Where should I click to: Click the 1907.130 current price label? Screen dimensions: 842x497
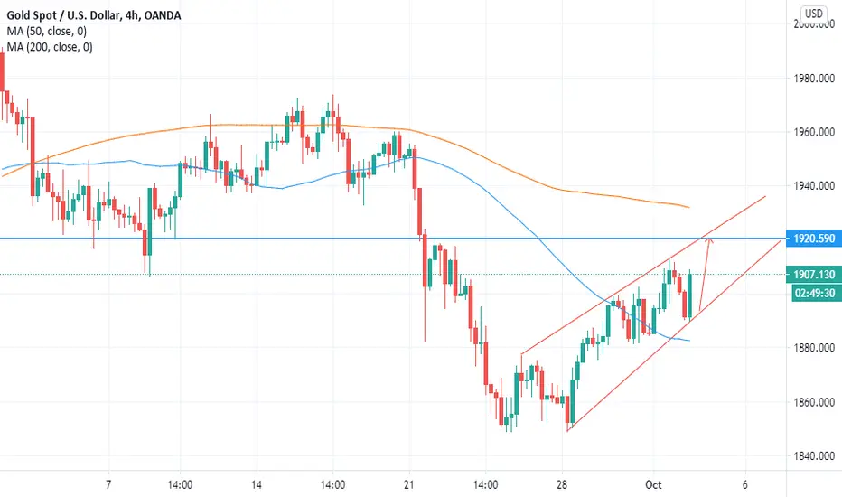coord(813,275)
